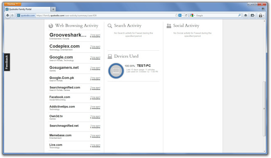
Task: Click the Search Activity magnifier icon
Action: pyautogui.click(x=110, y=26)
